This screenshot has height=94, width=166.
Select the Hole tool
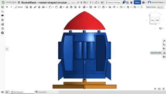[x=75, y=7]
